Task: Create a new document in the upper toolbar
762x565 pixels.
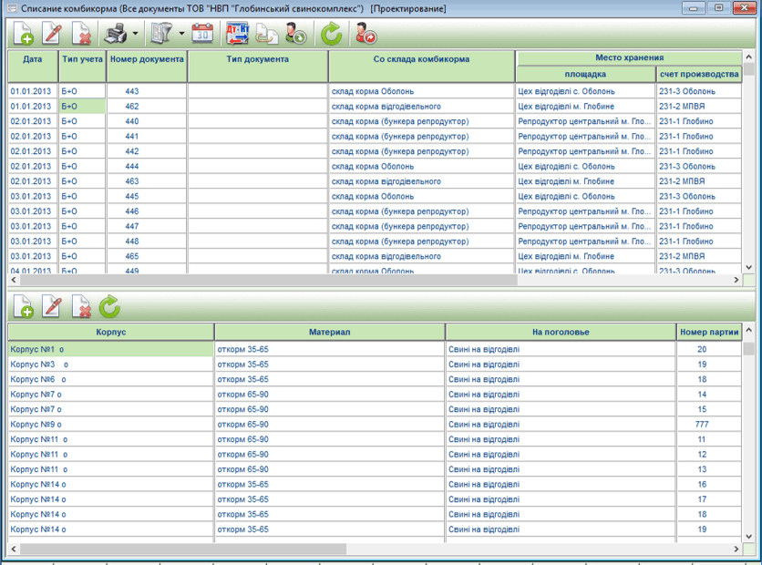Action: (x=24, y=35)
